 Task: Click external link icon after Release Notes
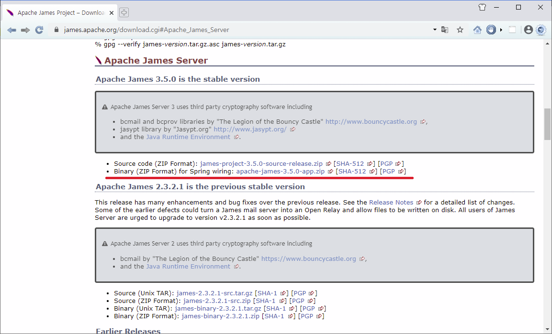point(419,203)
